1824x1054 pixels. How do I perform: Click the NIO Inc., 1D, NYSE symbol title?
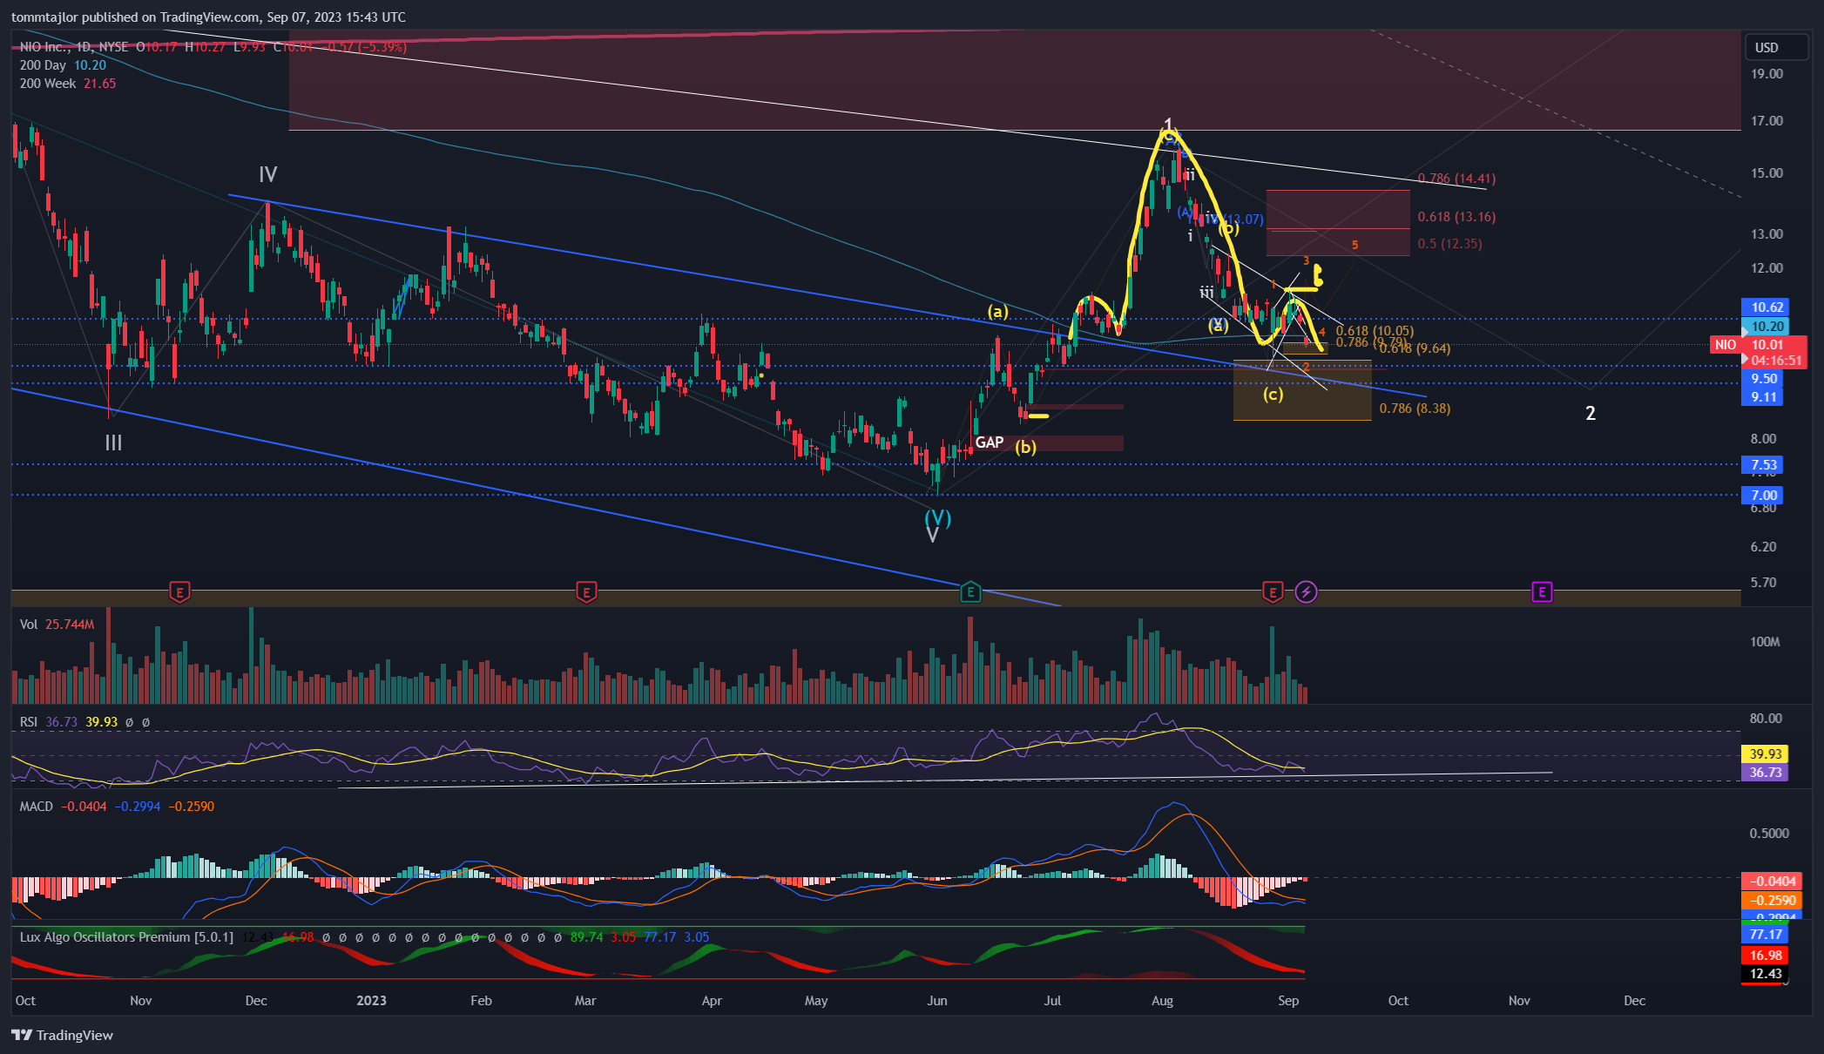pos(74,47)
